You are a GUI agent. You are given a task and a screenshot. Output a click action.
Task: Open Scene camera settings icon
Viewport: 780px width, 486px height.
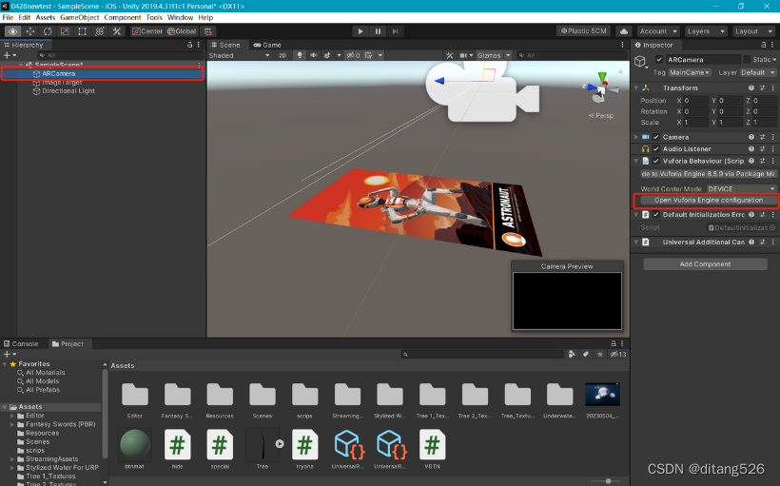[x=463, y=55]
